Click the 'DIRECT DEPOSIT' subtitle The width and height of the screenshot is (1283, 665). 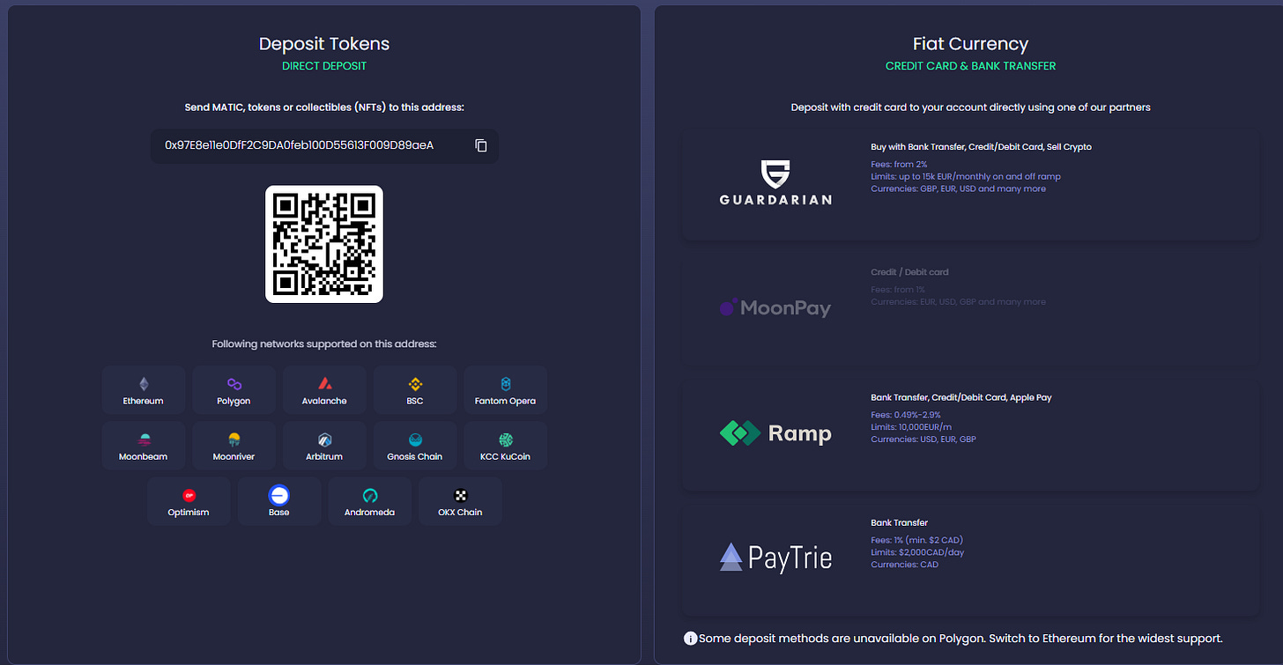tap(324, 66)
